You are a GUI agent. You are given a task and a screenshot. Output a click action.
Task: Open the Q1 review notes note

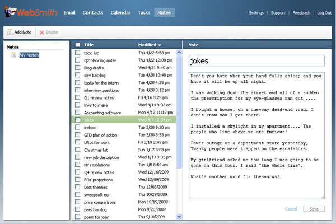99,98
